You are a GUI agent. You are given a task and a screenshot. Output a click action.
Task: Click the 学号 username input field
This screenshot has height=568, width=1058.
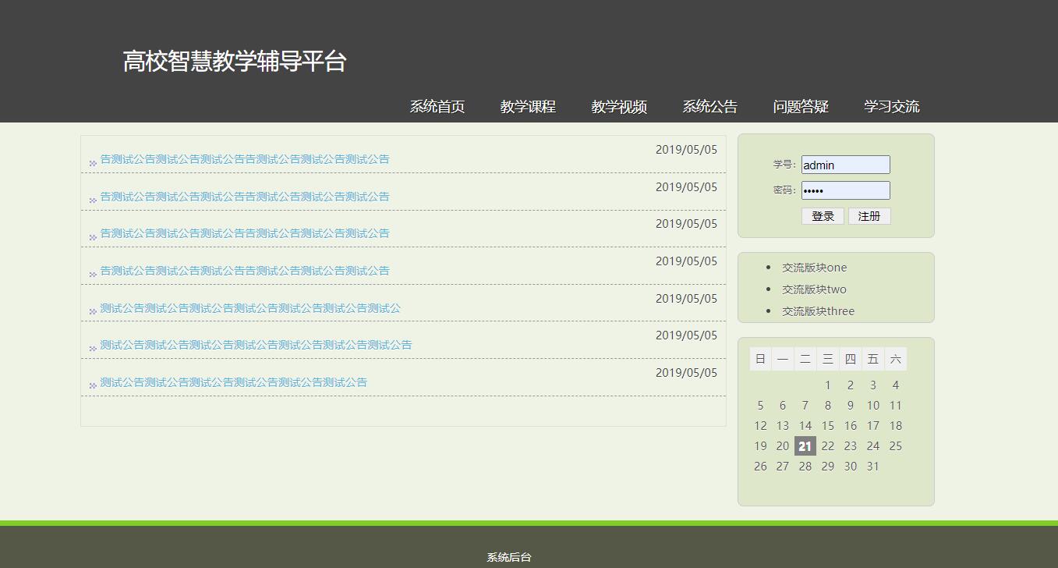click(x=845, y=165)
